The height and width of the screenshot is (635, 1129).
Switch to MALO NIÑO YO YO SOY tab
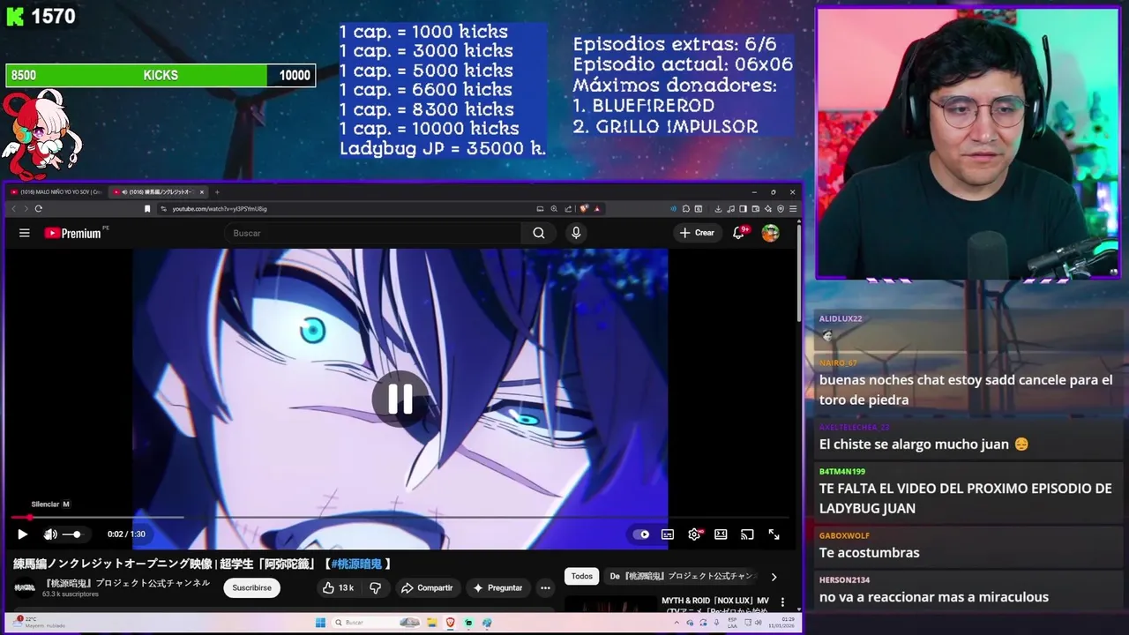[x=57, y=191]
